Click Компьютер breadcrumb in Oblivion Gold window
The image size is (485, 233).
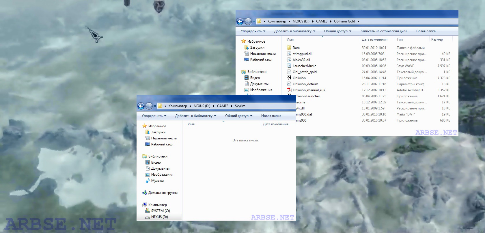coord(277,21)
